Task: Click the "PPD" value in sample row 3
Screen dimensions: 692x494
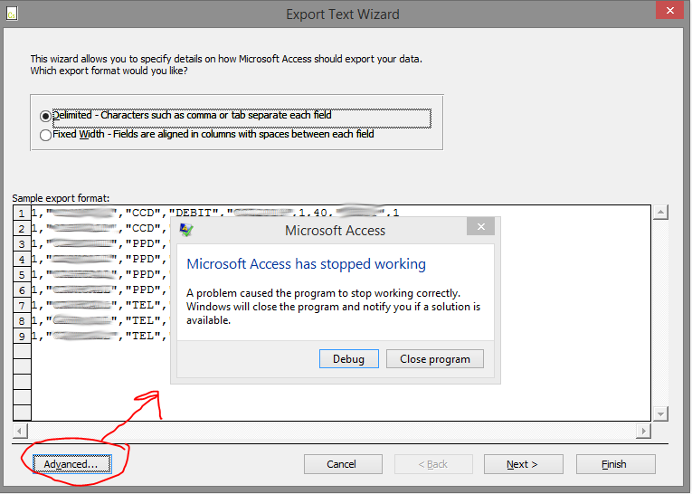Action: click(x=143, y=243)
